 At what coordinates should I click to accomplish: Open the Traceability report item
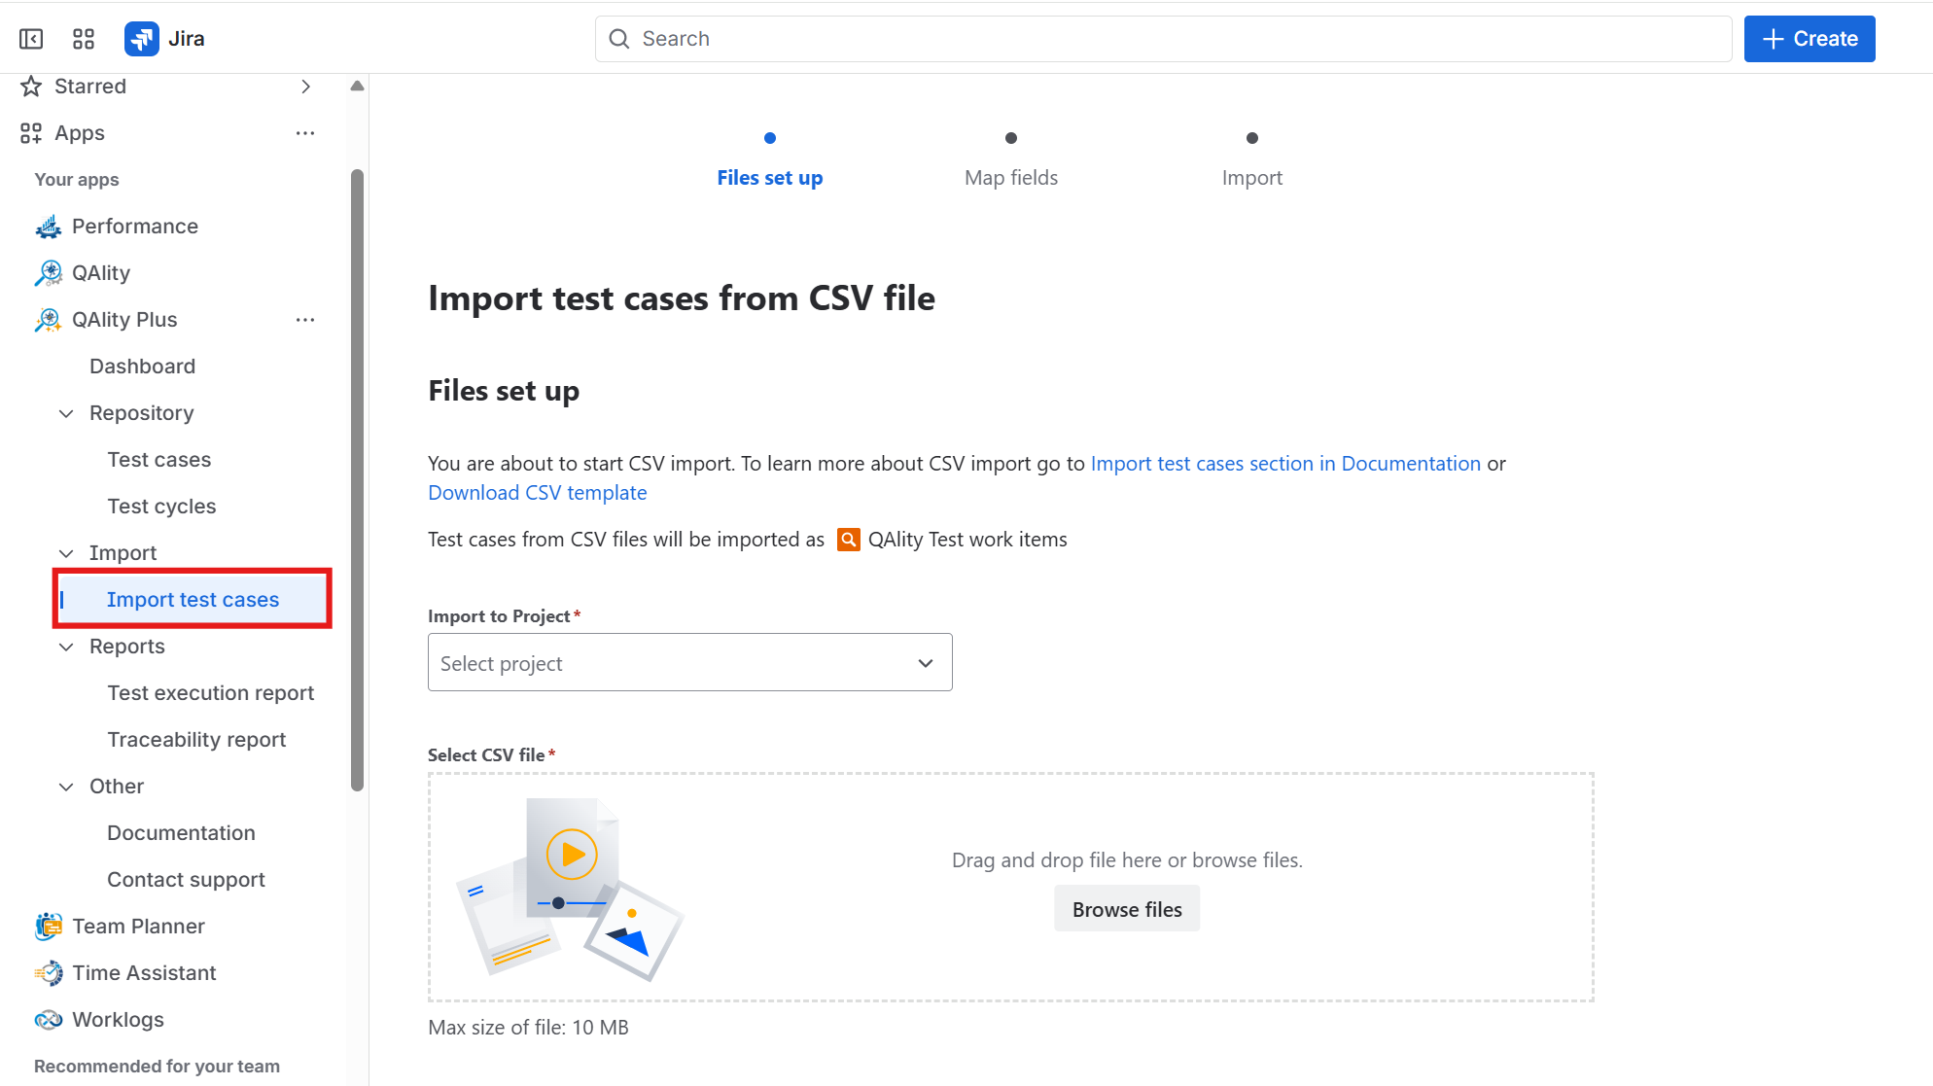(196, 740)
